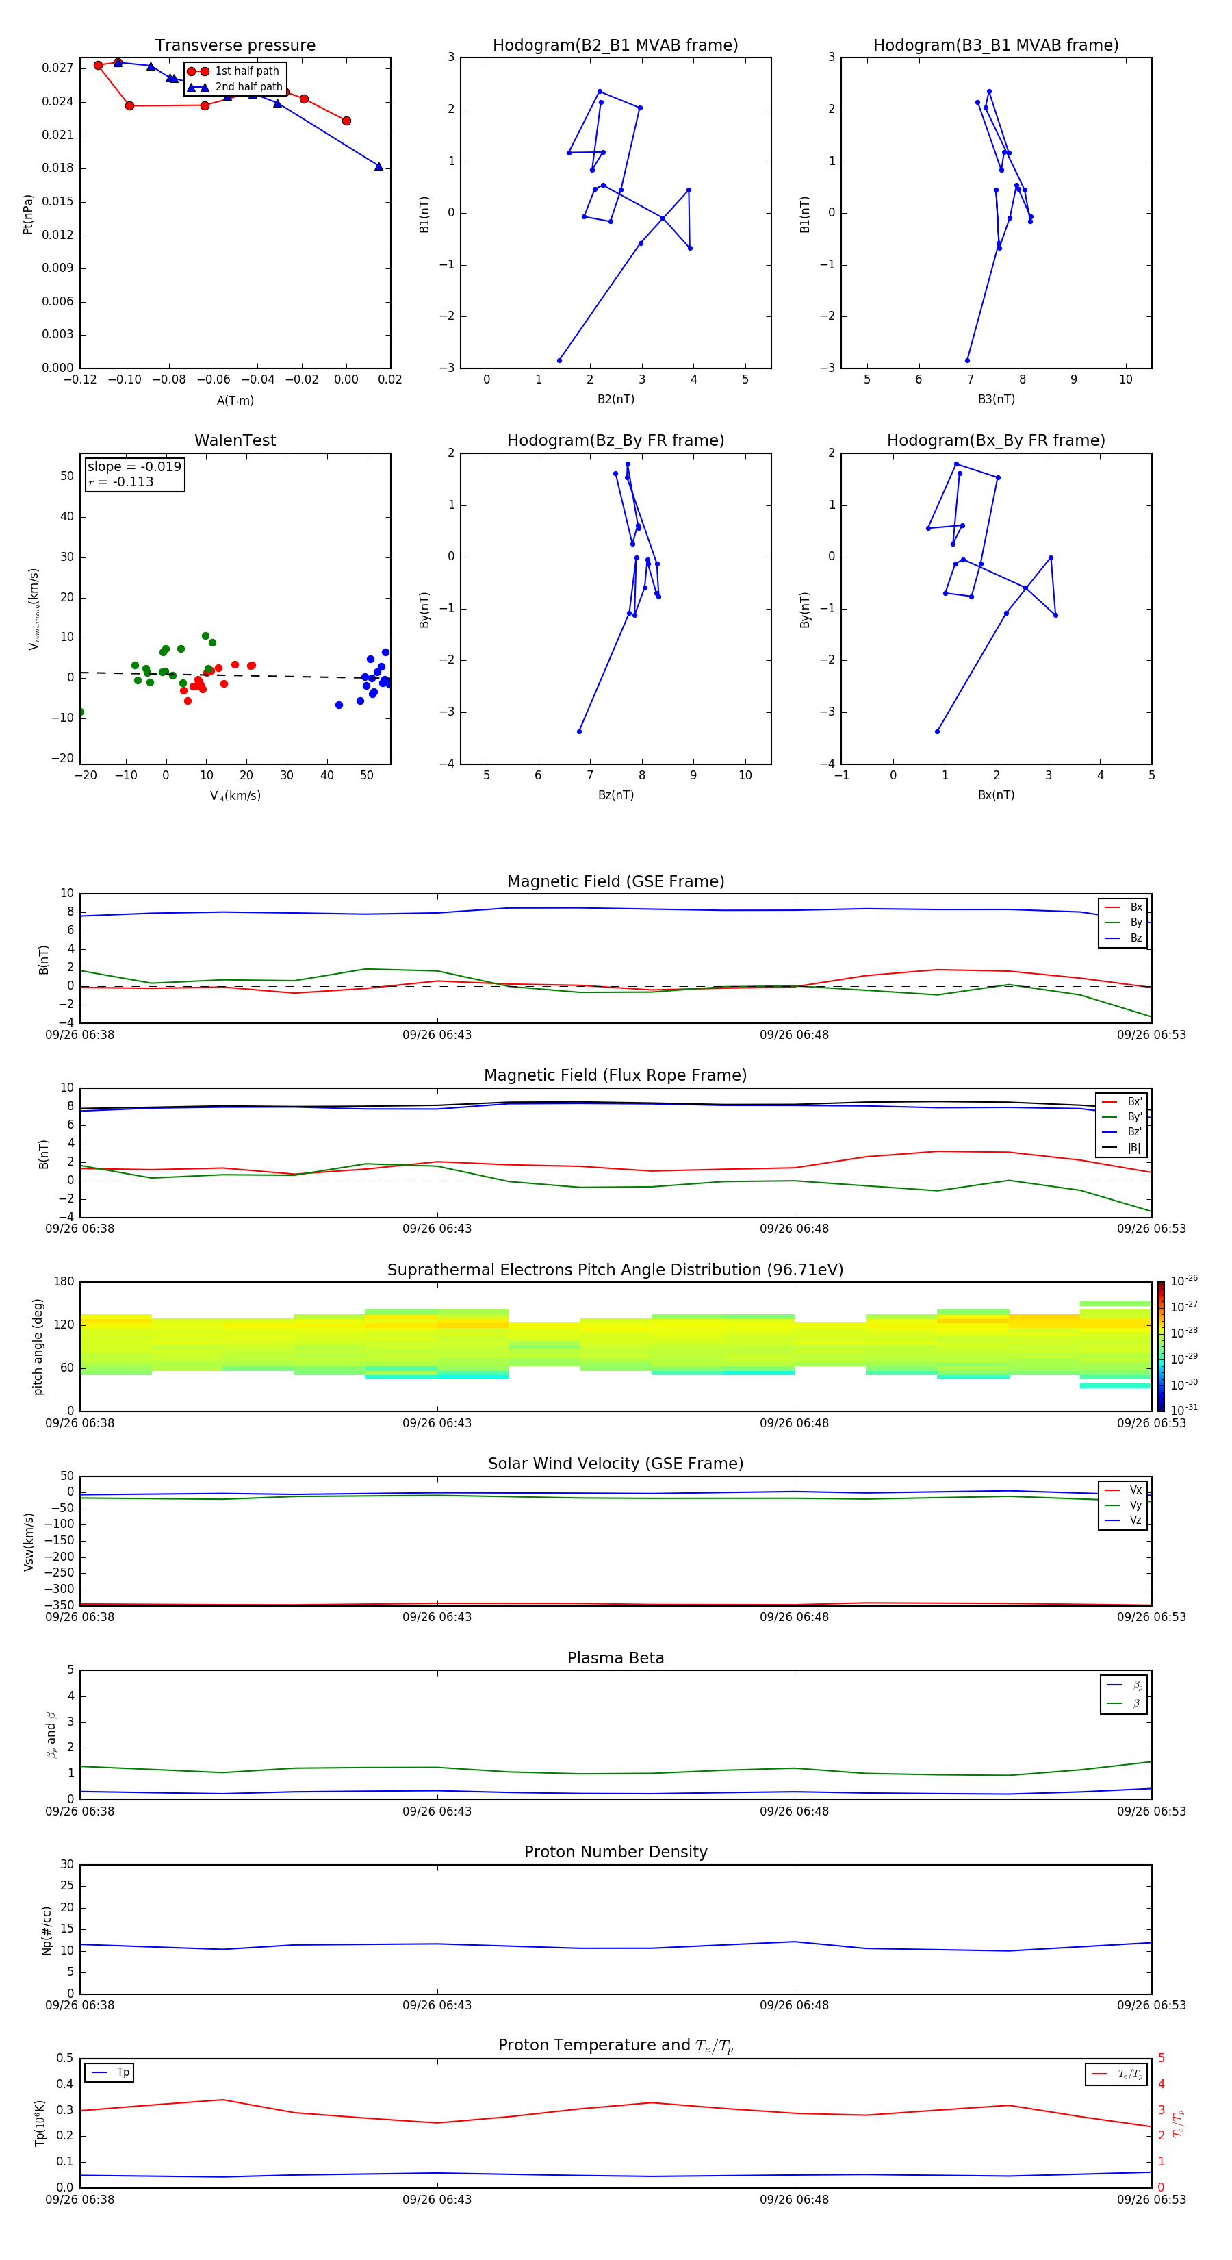Click the Transverse pressure plot title
This screenshot has width=1232, height=2260.
(x=235, y=46)
